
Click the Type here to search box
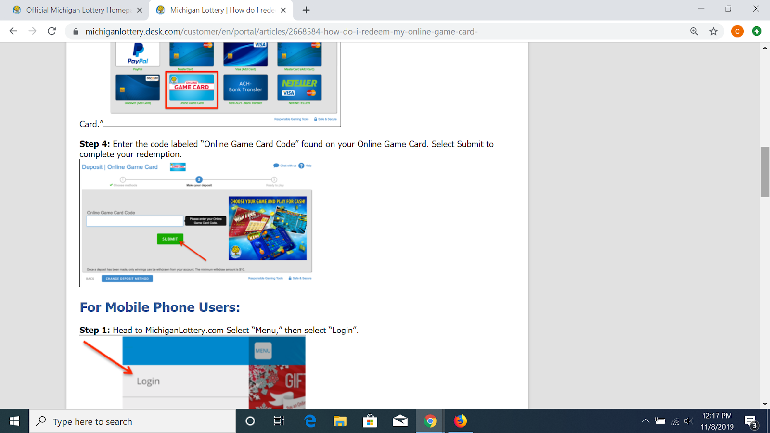[x=133, y=421]
